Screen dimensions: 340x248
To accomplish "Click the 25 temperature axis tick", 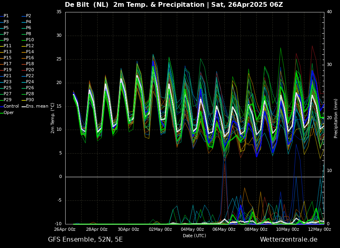I will tap(59, 59).
